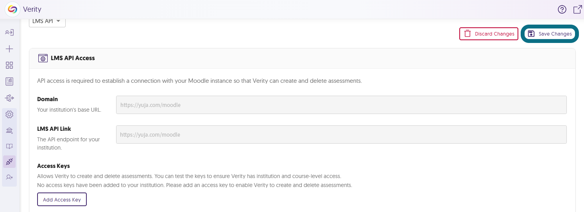
Task: Select the integrations plug sidebar icon
Action: pos(9,162)
